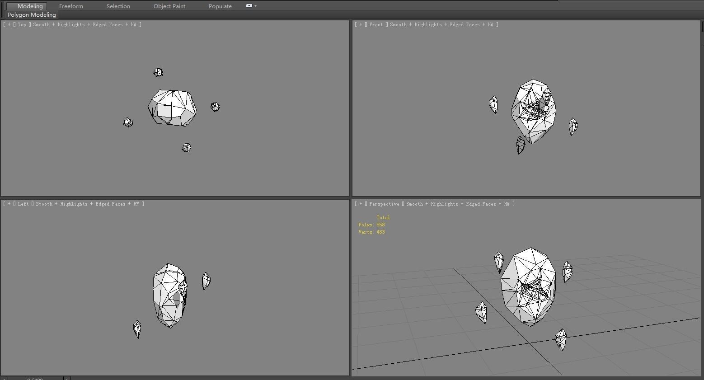Screen dimensions: 704x380
Task: Open the Perspective viewport [+] general menu
Action: click(x=361, y=204)
